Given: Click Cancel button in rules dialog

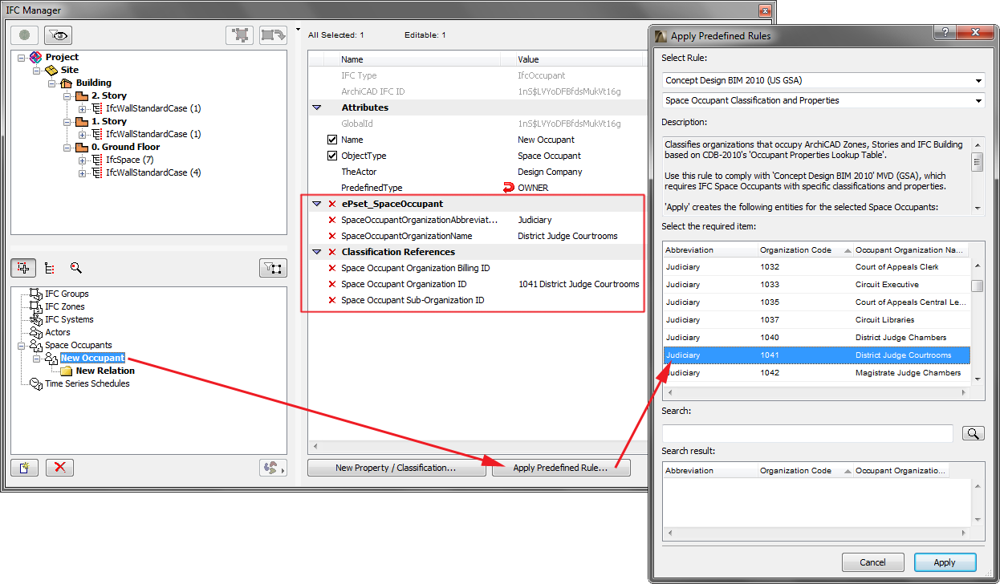Looking at the screenshot, I should [872, 562].
